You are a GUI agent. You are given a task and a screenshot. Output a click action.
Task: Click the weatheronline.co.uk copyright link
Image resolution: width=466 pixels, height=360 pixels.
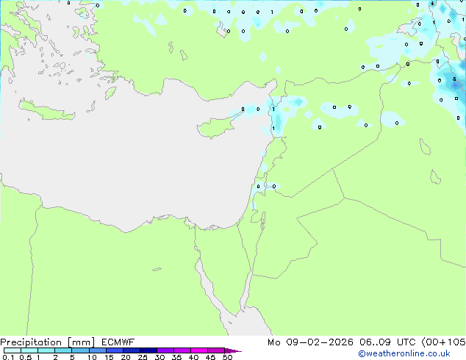[404, 353]
